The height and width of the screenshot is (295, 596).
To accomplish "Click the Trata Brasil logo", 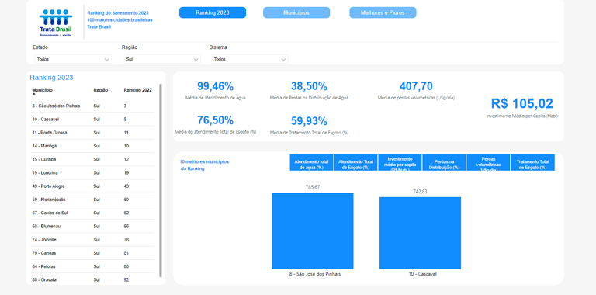I will click(x=56, y=23).
